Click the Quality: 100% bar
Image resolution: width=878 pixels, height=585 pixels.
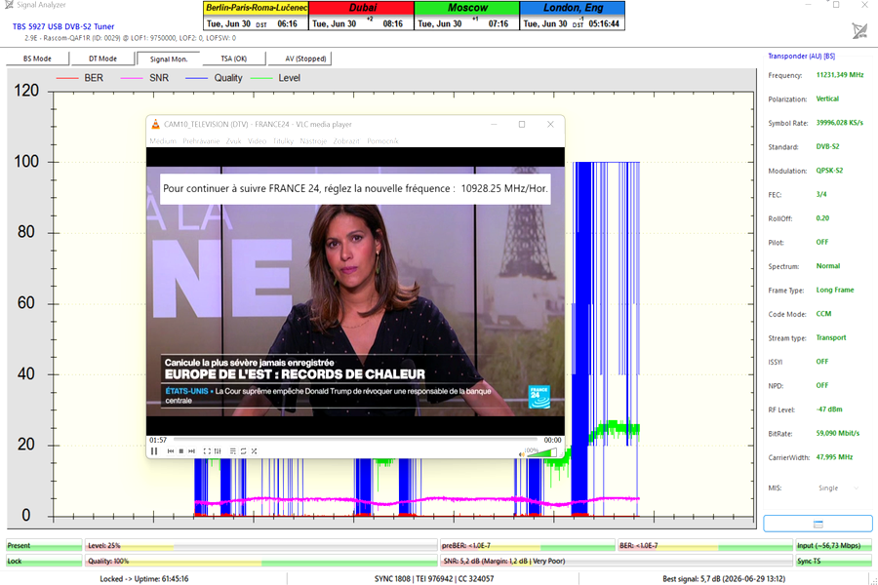(x=260, y=561)
